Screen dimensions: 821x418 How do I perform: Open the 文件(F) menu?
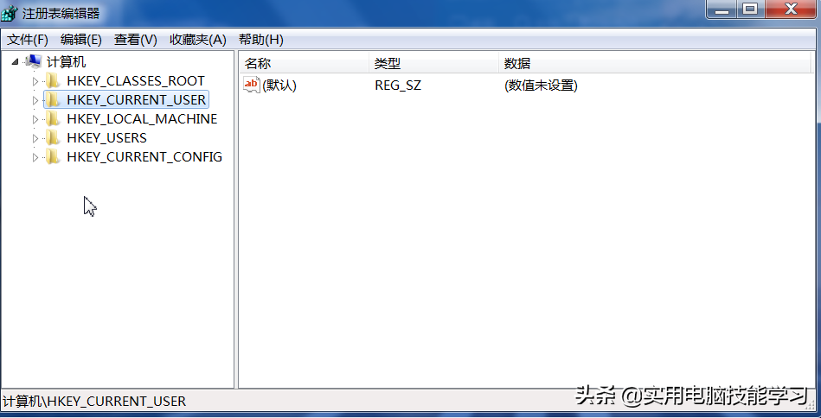tap(28, 39)
